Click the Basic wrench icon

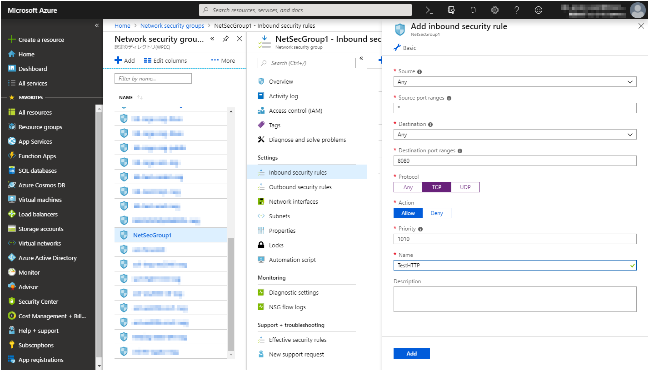(397, 48)
